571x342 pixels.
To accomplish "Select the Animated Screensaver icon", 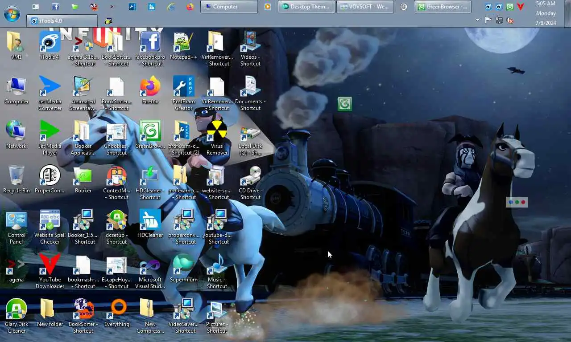I will tap(83, 93).
